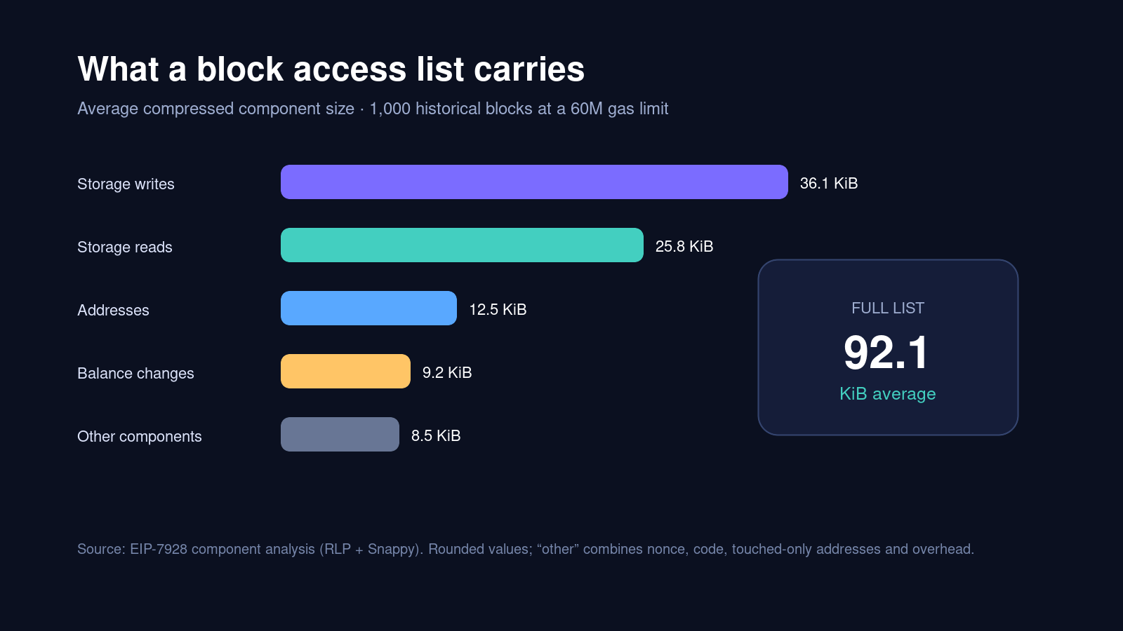Click the teal Storage reads bar
This screenshot has height=631, width=1123.
coord(462,245)
